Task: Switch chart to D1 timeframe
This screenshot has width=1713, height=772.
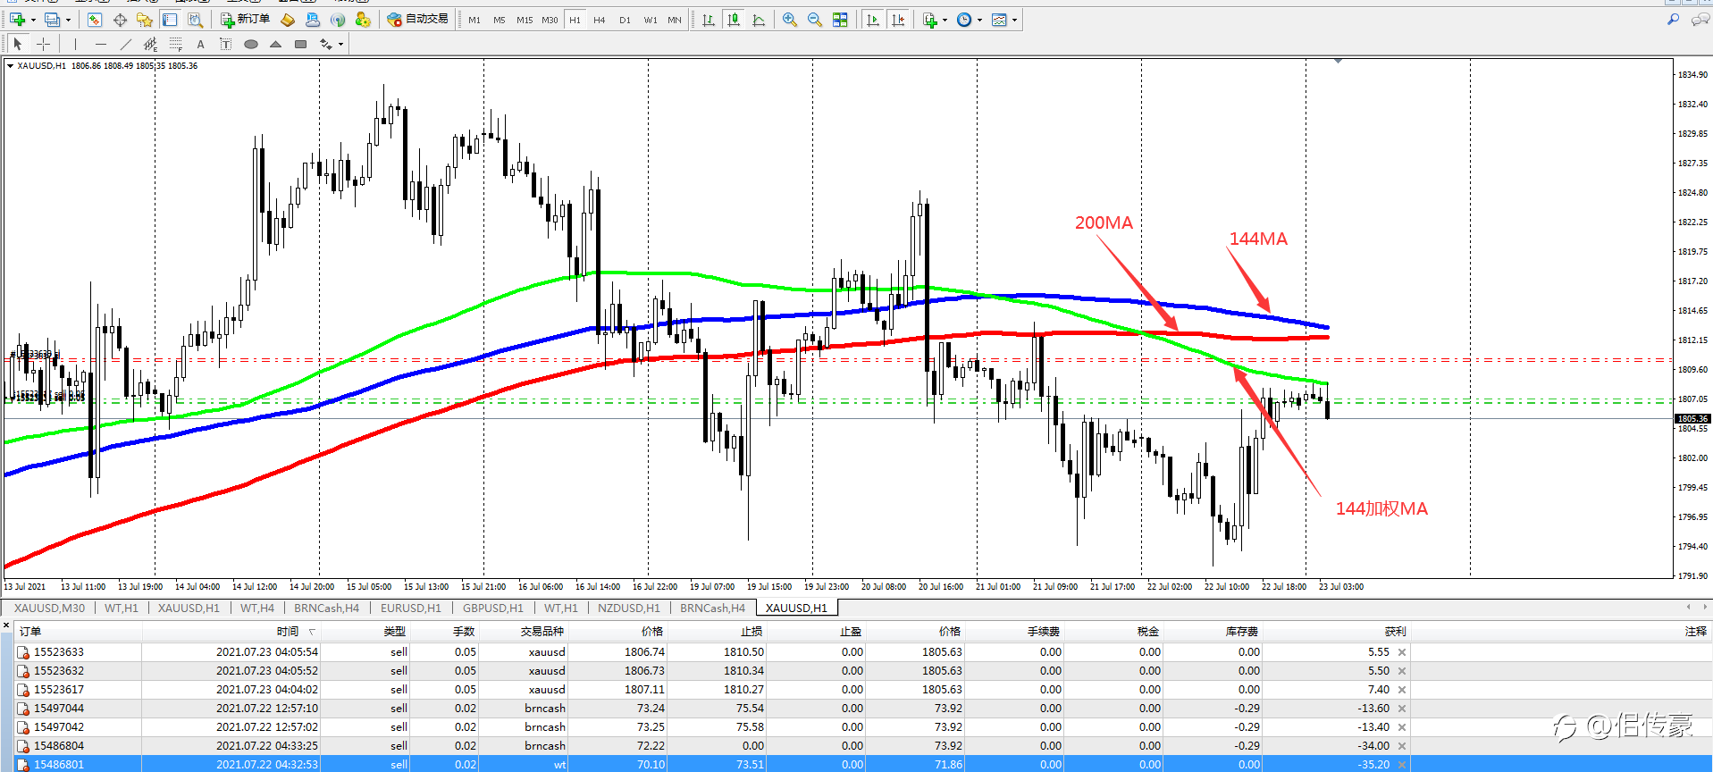Action: [x=625, y=20]
